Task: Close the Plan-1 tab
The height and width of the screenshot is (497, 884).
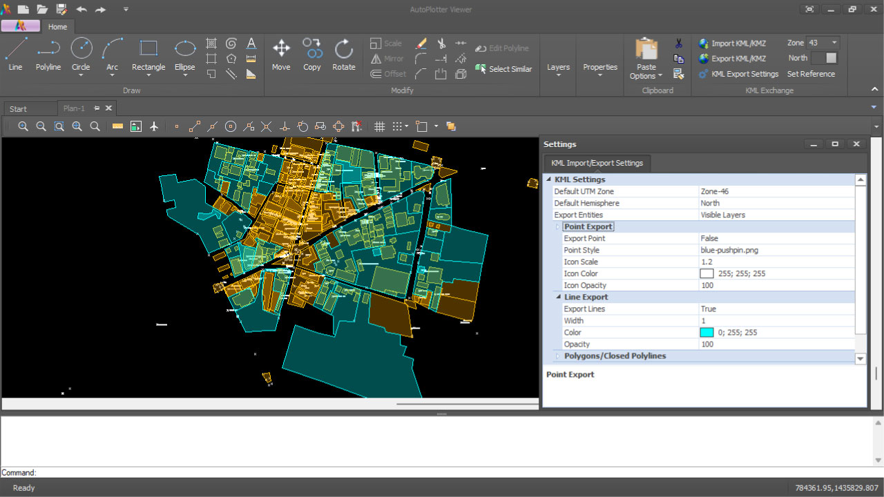Action: point(108,108)
